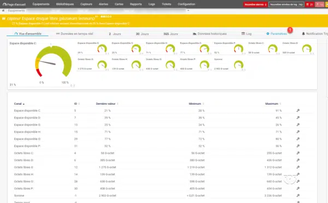Open the Données historiques tab
328x203 pixels.
point(209,34)
